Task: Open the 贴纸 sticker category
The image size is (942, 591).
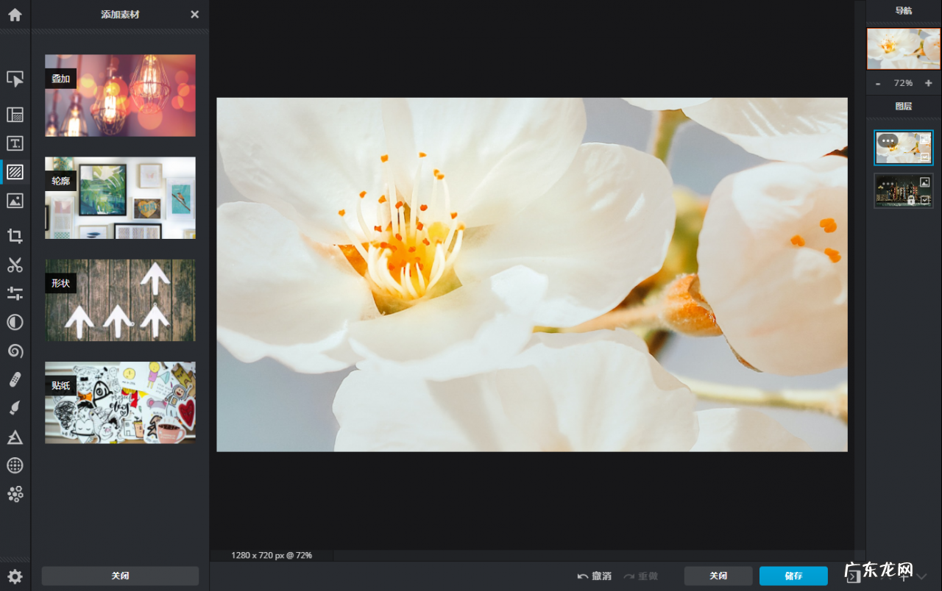Action: click(x=120, y=402)
